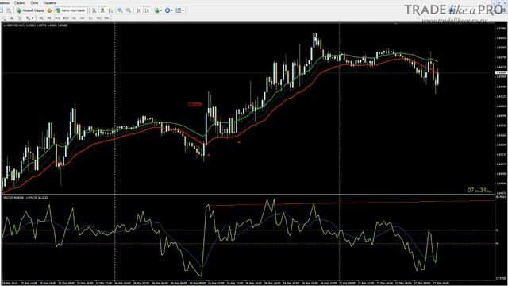Switch to H4 timeframe
508x286 pixels.
[x=83, y=18]
